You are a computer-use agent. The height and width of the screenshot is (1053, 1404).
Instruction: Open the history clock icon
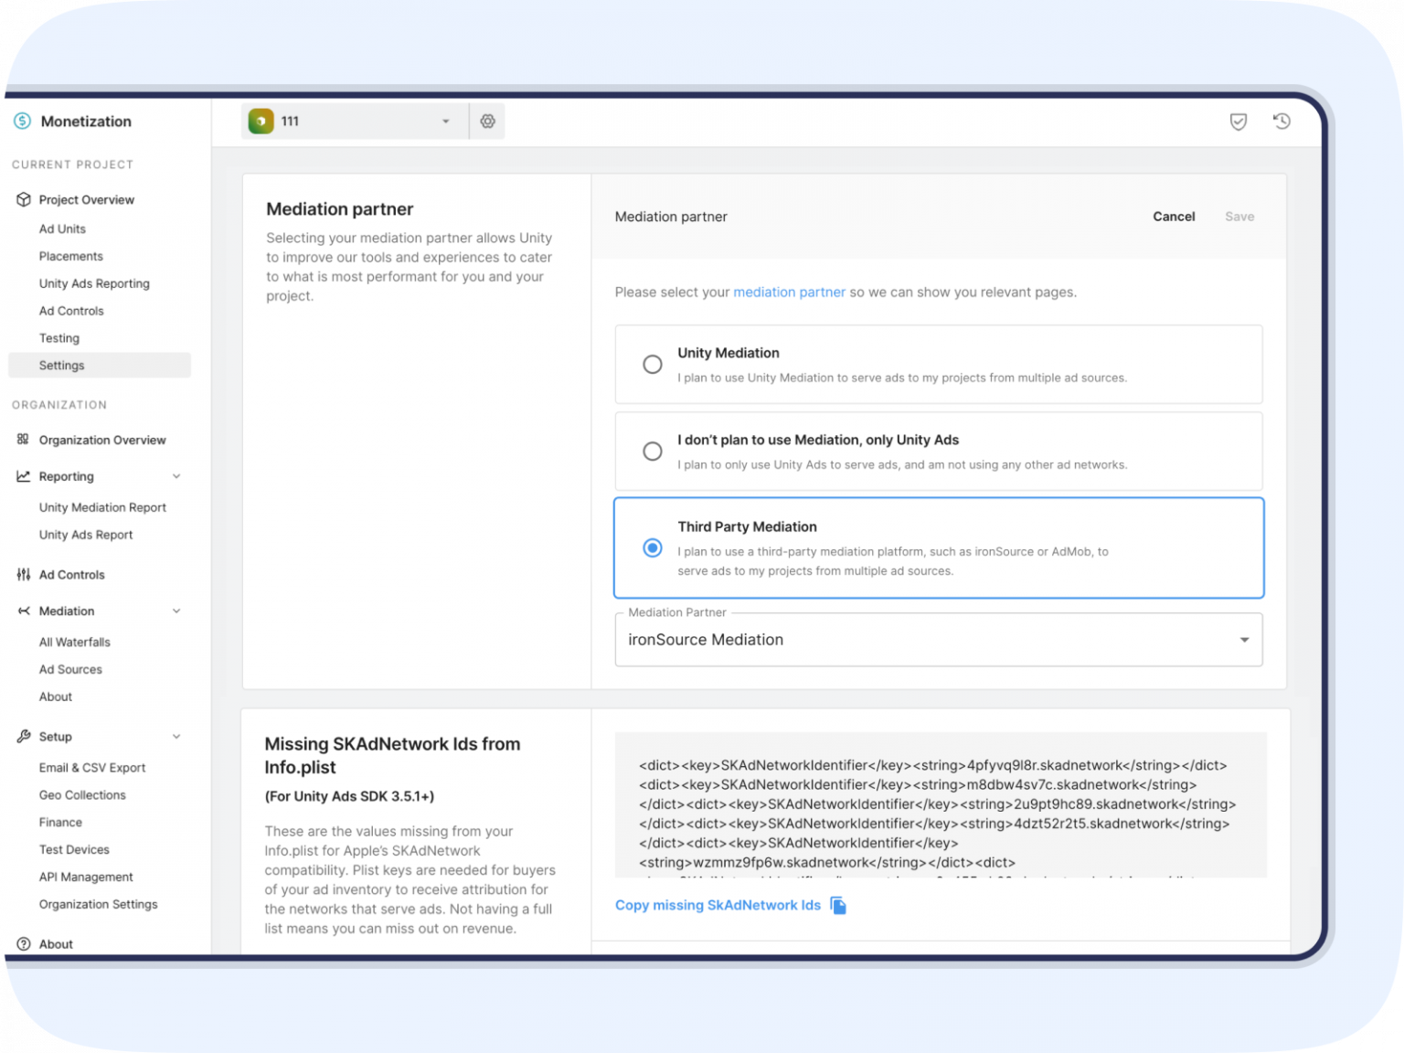1282,122
